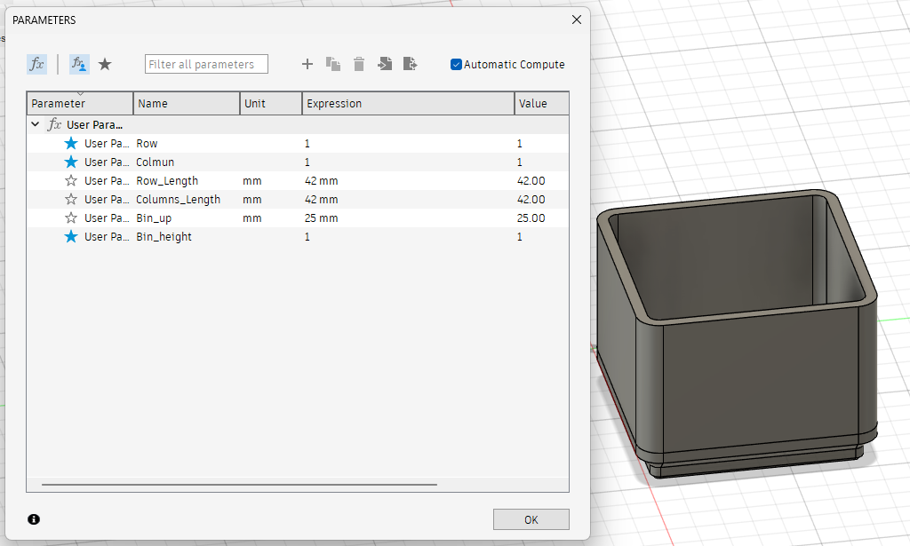Sort by the Parameter column header
910x546 pixels.
pyautogui.click(x=80, y=103)
